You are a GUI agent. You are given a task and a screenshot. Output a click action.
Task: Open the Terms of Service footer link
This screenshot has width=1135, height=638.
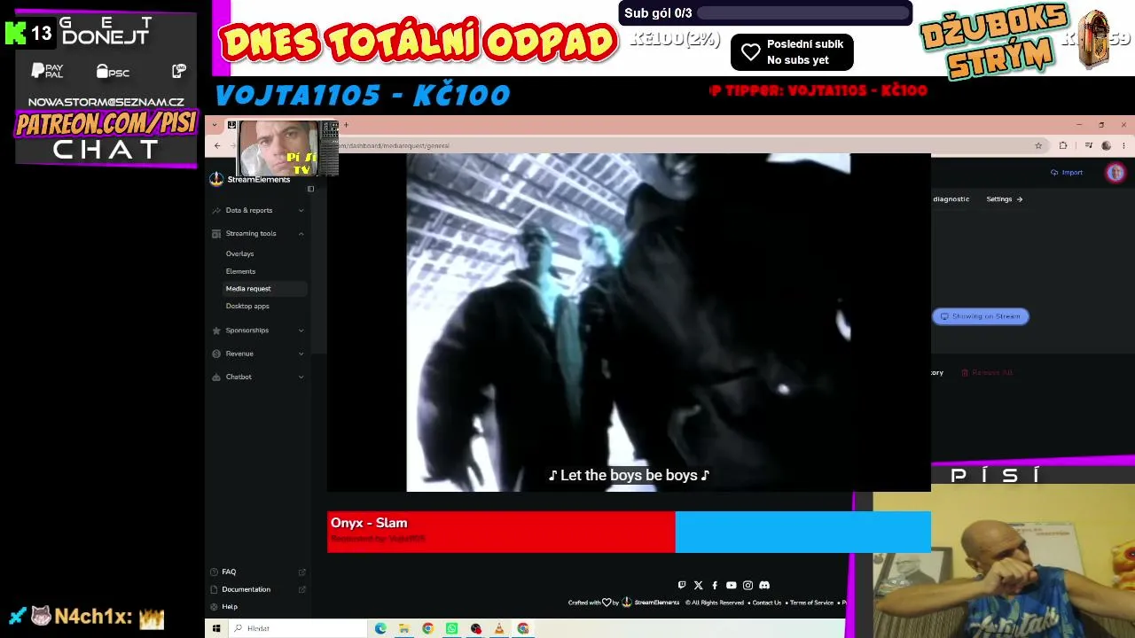coord(811,603)
